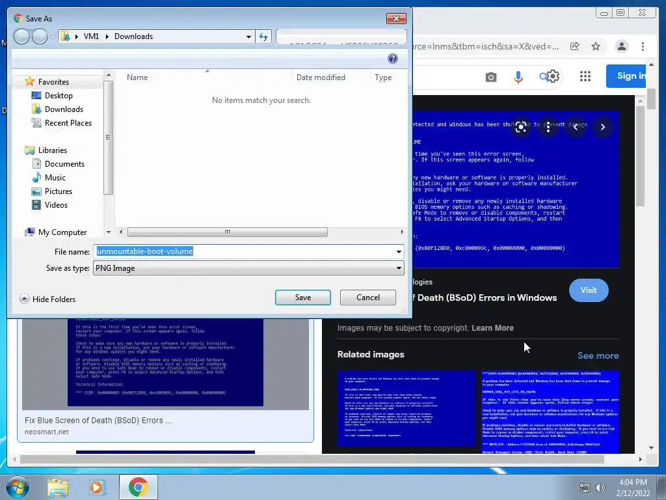Click the navigation pane scroll down arrow
666x500 pixels.
109,232
